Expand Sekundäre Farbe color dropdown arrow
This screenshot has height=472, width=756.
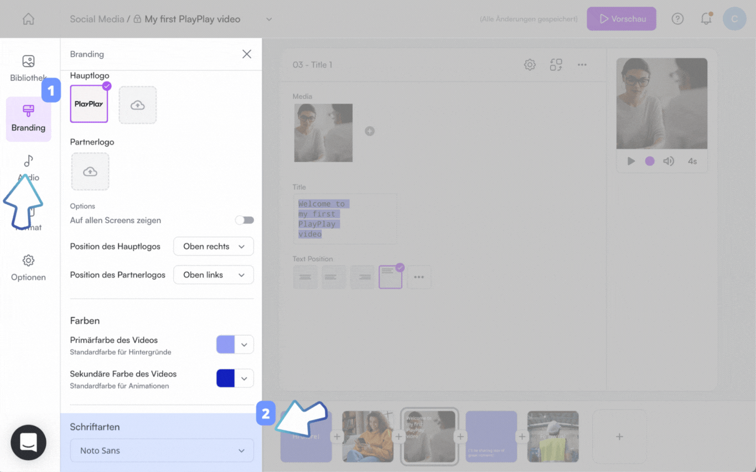(x=244, y=378)
